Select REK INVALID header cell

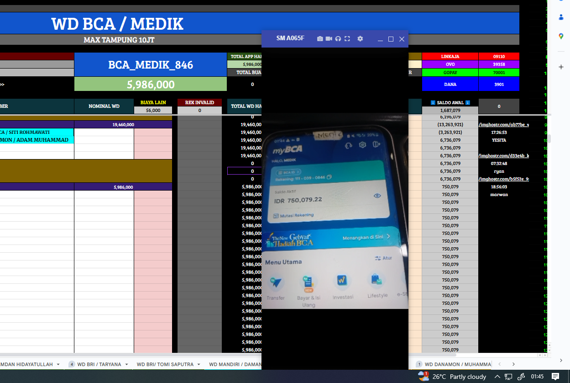coord(199,102)
